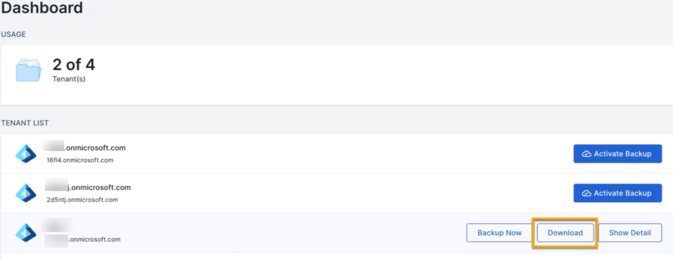
Task: Select the "2 of 4" tenant count
Action: (x=74, y=65)
